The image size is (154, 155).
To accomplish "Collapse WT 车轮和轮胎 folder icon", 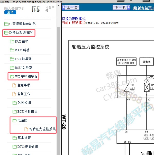I will pos(12,77).
